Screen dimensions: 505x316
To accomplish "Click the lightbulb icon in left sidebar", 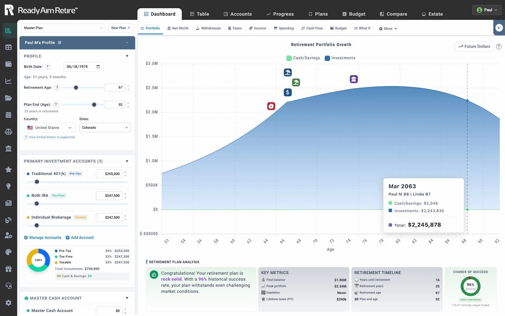I will (x=8, y=186).
